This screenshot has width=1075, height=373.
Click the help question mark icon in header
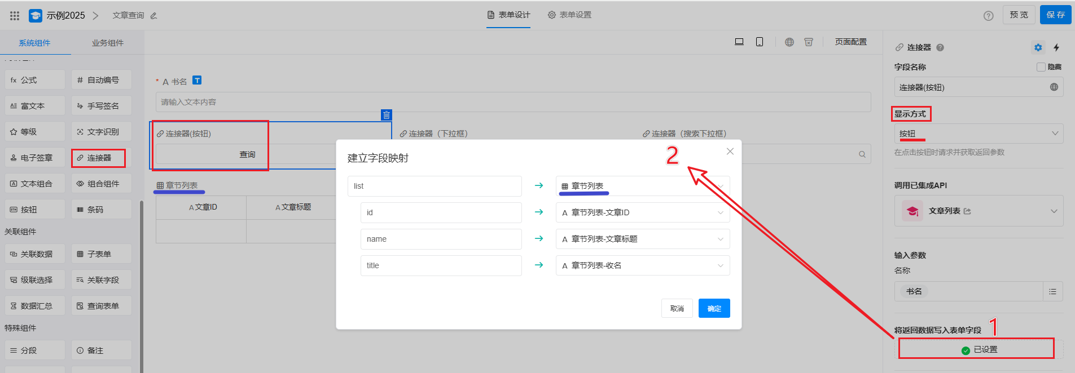(x=989, y=16)
